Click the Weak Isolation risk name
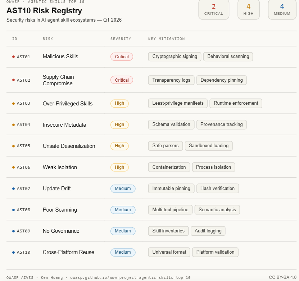The height and width of the screenshot is (281, 299). (60, 167)
